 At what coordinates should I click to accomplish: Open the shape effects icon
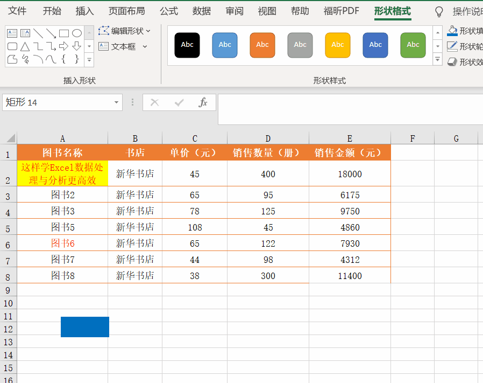[452, 62]
